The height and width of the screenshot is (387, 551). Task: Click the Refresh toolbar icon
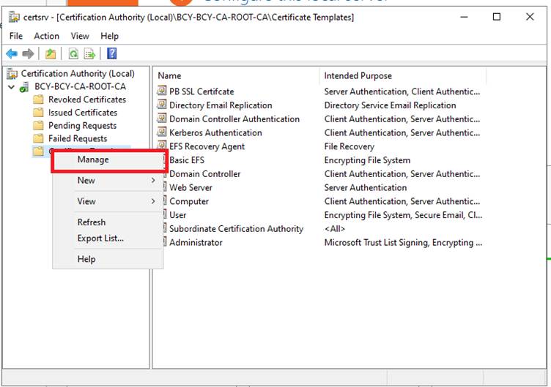73,53
